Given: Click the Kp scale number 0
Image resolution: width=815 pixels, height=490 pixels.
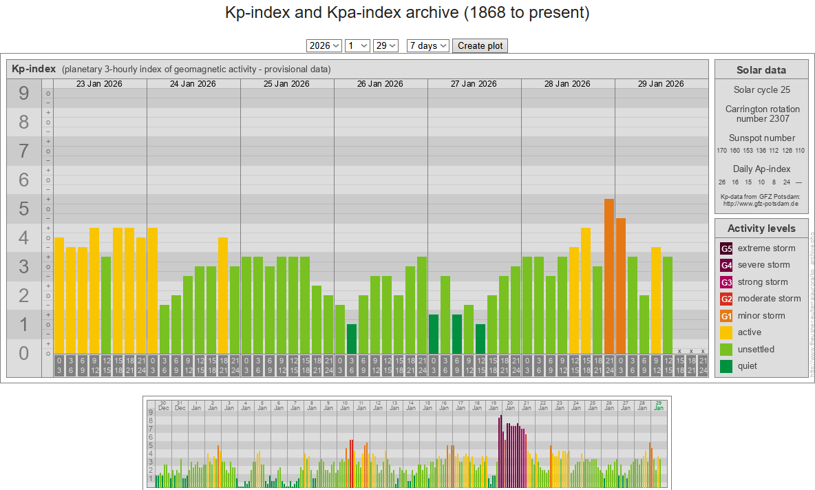Looking at the screenshot, I should click(x=24, y=353).
